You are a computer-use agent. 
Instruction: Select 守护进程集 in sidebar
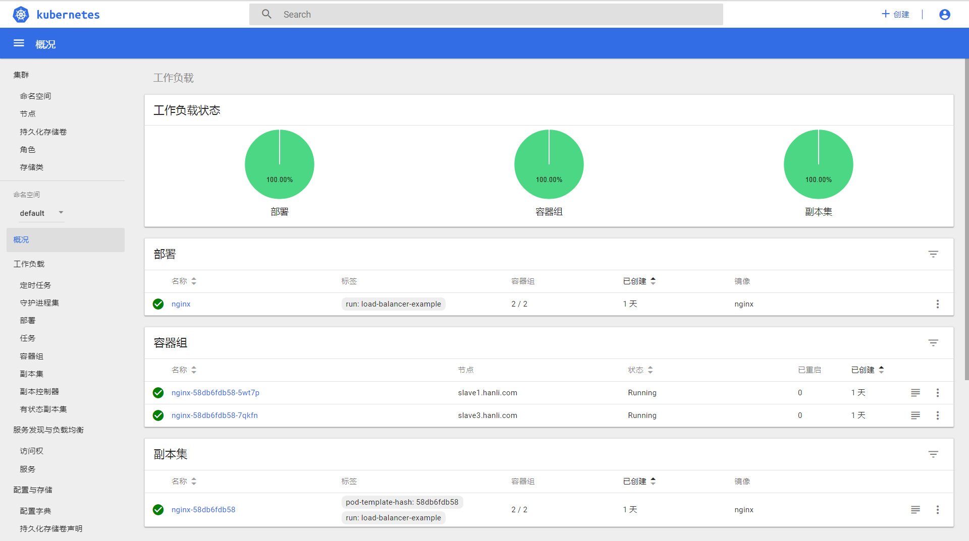(x=39, y=303)
